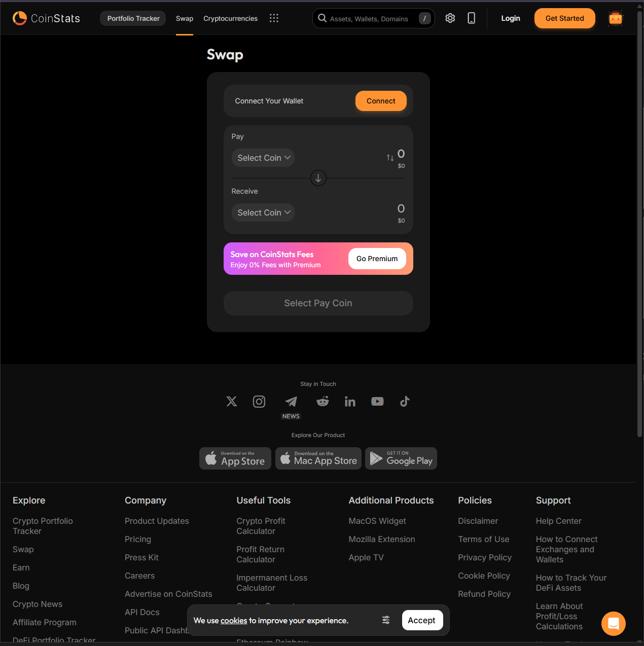Open CoinStats X (Twitter) profile
644x646 pixels.
tap(232, 402)
